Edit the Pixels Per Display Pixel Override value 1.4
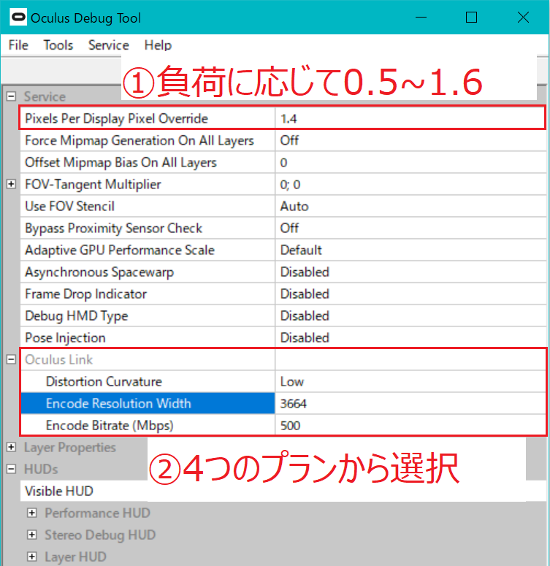 coord(410,118)
